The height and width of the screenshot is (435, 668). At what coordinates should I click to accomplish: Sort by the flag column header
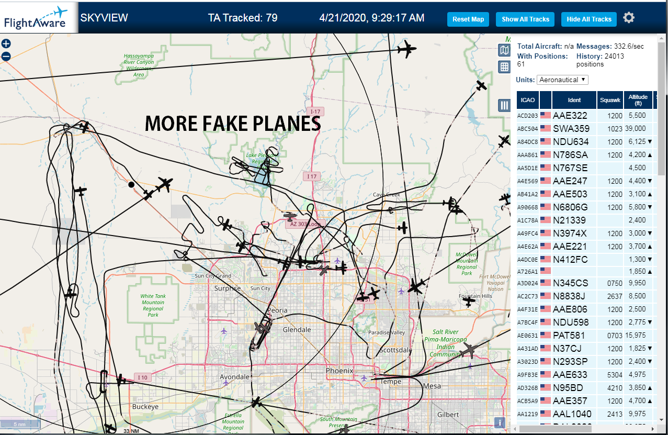[x=546, y=100]
